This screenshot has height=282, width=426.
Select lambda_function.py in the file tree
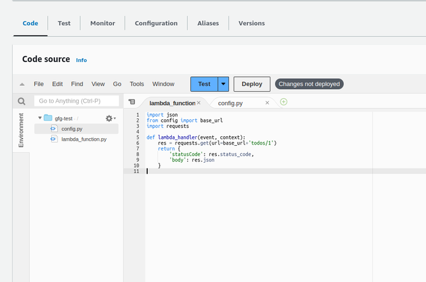pyautogui.click(x=84, y=139)
